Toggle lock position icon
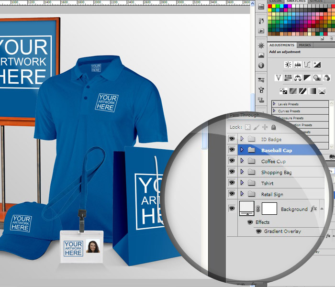 point(265,127)
